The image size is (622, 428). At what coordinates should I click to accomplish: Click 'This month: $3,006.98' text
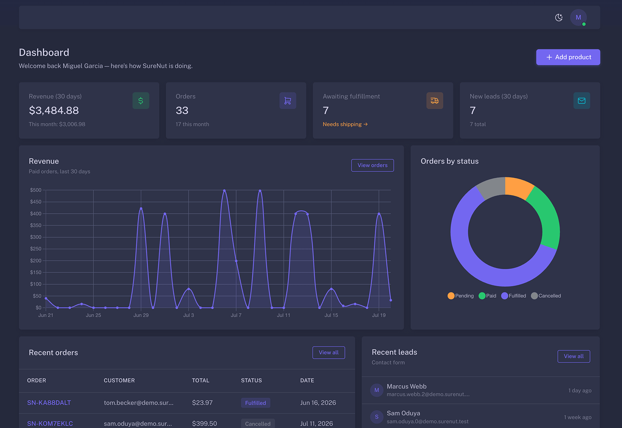(57, 124)
